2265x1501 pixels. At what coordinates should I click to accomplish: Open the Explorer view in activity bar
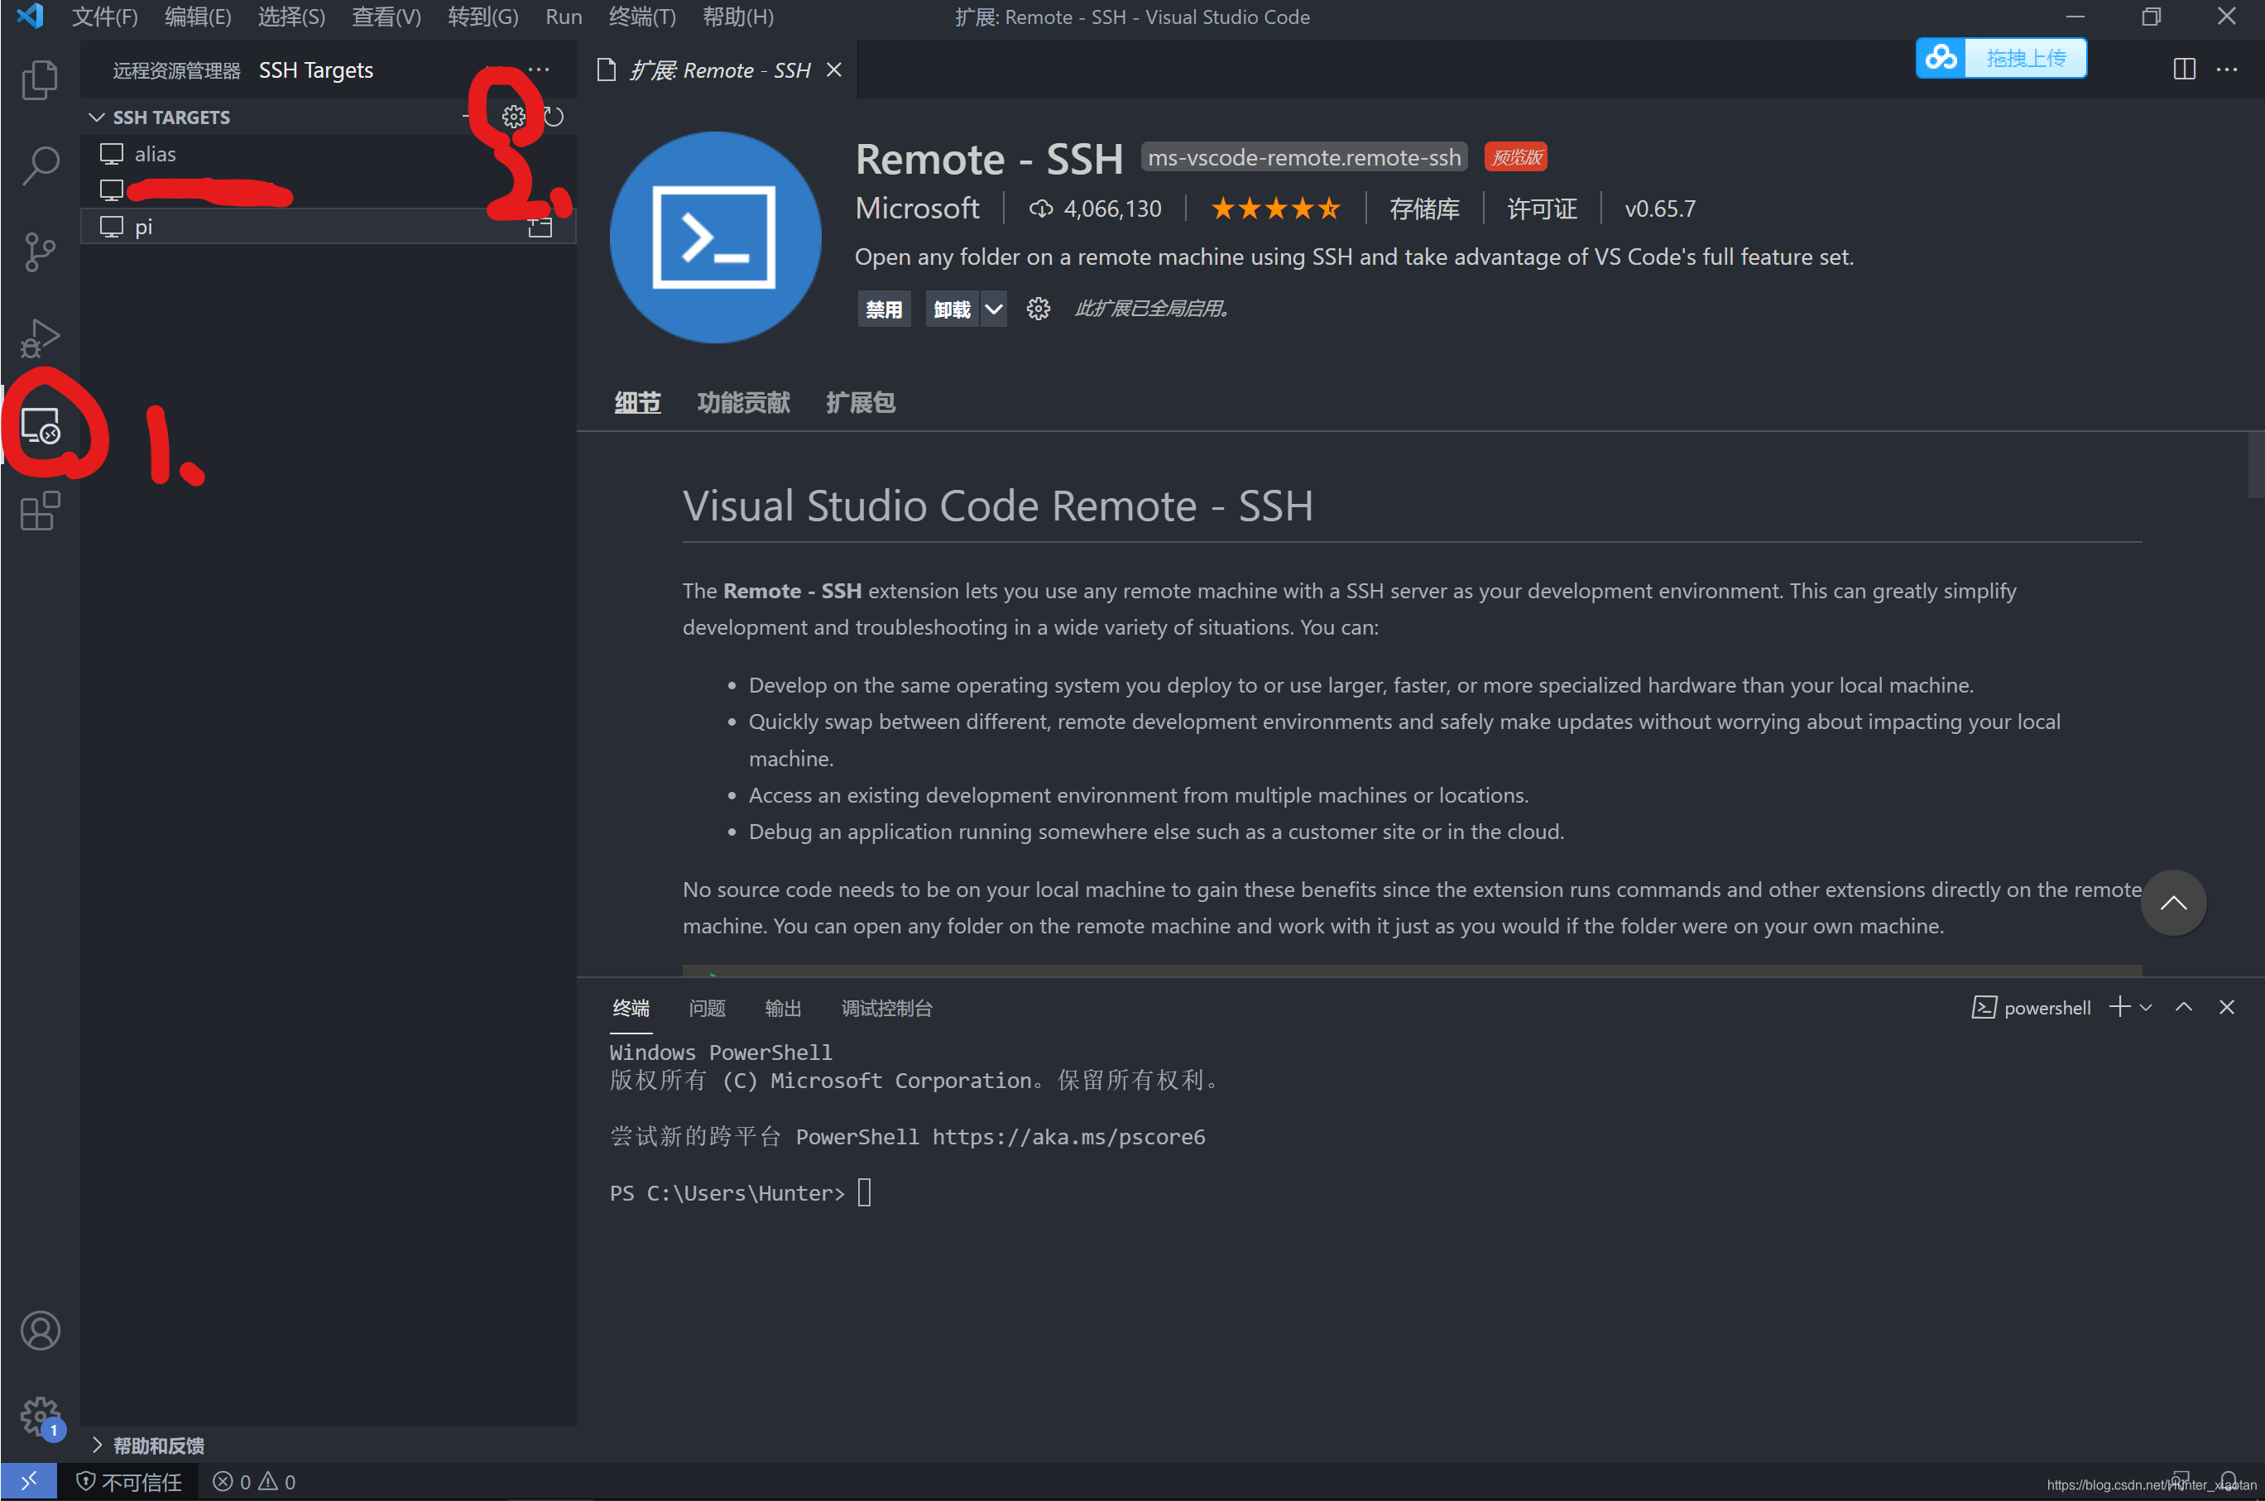39,79
